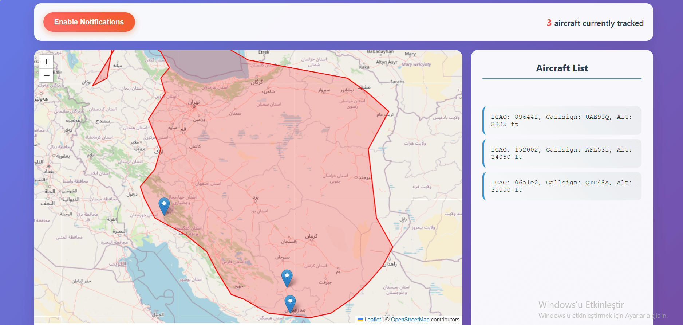Select aircraft entry with callsign QTR48A
Viewport: 683px width, 325px height.
pyautogui.click(x=562, y=186)
